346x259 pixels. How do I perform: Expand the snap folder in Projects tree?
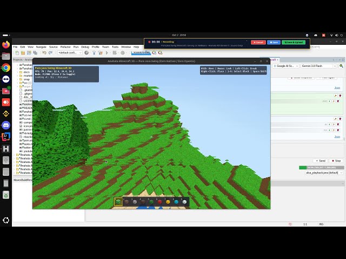[17, 79]
